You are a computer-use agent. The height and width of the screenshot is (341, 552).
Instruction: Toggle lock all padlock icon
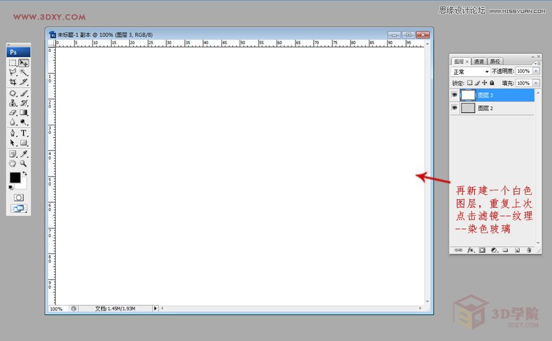pyautogui.click(x=492, y=82)
